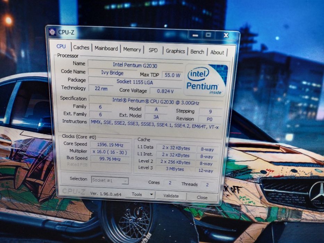The width and height of the screenshot is (324, 243).
Task: Click the Threads count field
Action: pyautogui.click(x=207, y=185)
